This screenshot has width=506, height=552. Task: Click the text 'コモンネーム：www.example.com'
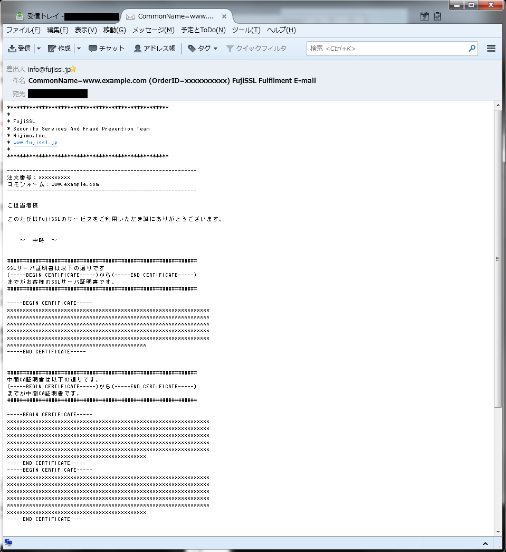(53, 184)
